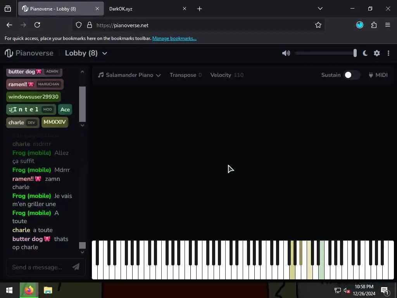Bookmark this page with the star icon

point(318,25)
